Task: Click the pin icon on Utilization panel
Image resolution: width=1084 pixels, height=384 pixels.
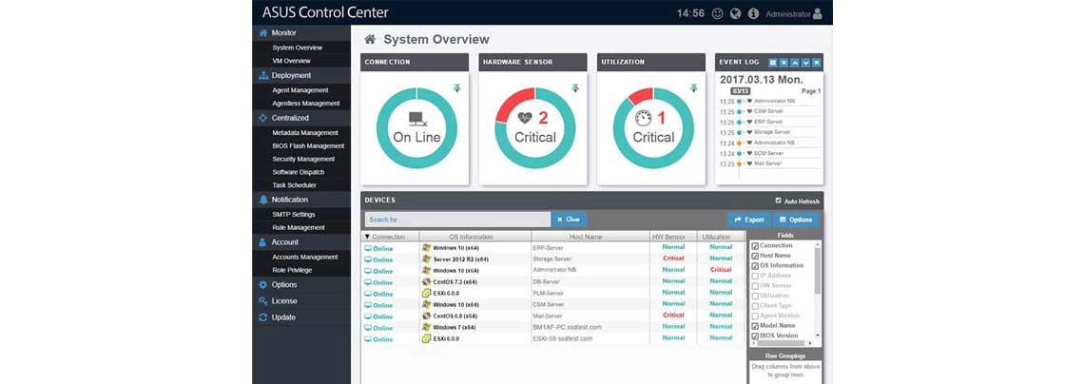Action: point(693,87)
